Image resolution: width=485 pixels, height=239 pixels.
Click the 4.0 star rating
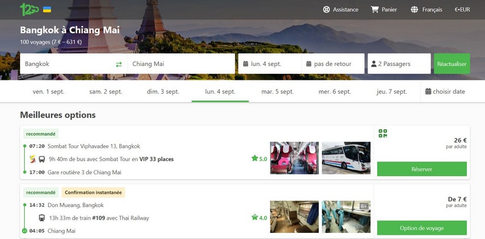click(259, 218)
